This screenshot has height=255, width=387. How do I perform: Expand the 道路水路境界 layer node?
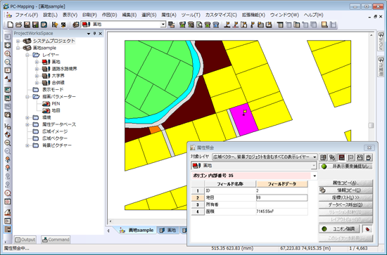click(37, 69)
